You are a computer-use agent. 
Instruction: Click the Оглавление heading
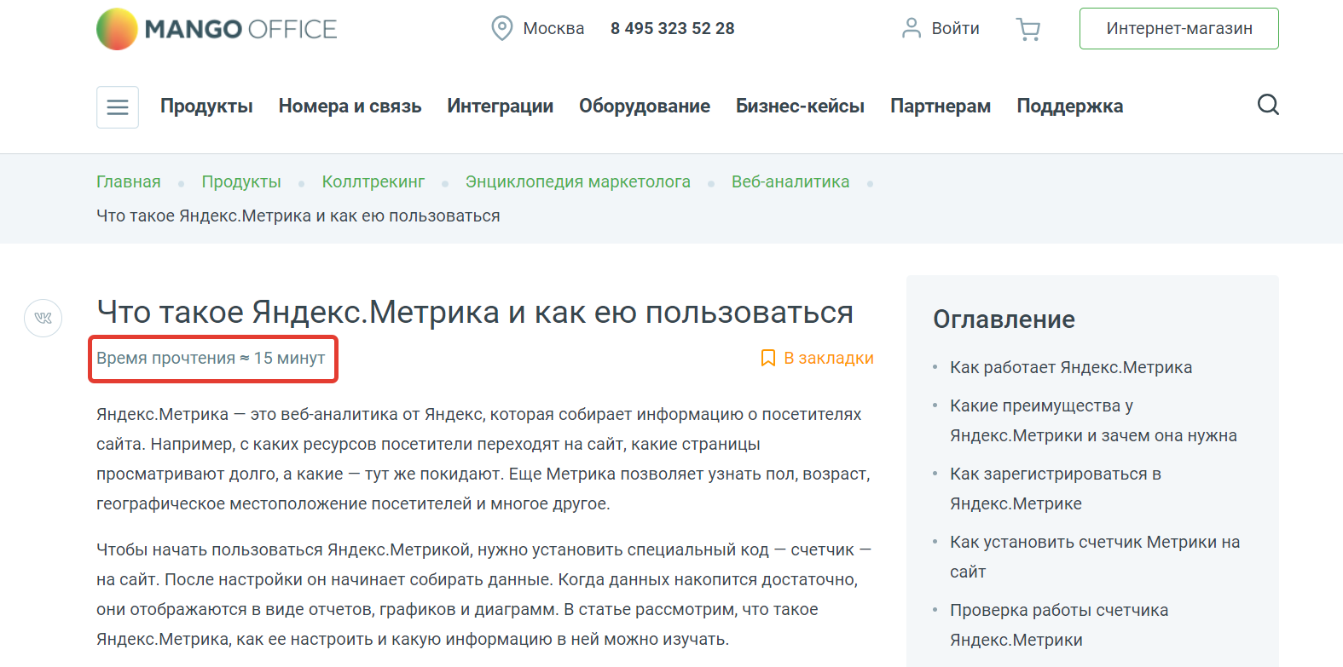[1004, 319]
